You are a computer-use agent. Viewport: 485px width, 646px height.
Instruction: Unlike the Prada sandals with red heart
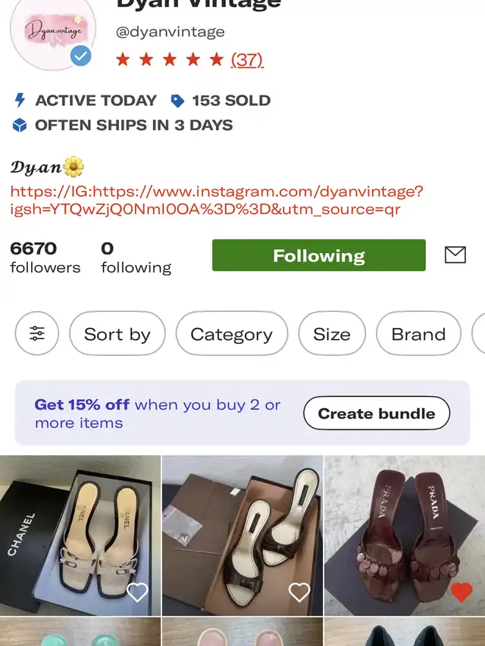tap(461, 592)
